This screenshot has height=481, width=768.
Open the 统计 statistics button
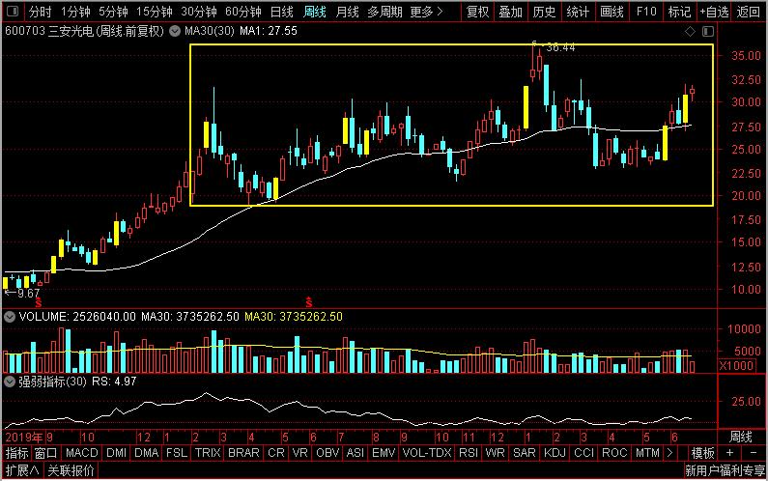pos(578,12)
